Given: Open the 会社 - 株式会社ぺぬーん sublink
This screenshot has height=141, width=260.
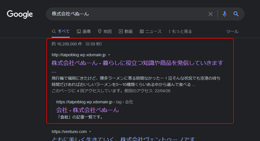Looking at the screenshot, I should pyautogui.click(x=88, y=110).
